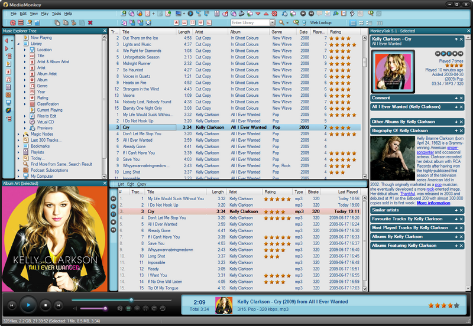Toggle mute speaker icon near volume
This screenshot has width=473, height=326.
pyautogui.click(x=75, y=308)
